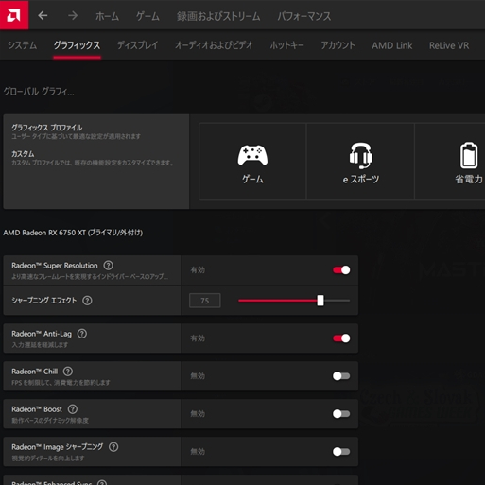Screen dimensions: 485x485
Task: Select the 省電力 battery profile icon
Action: [469, 155]
